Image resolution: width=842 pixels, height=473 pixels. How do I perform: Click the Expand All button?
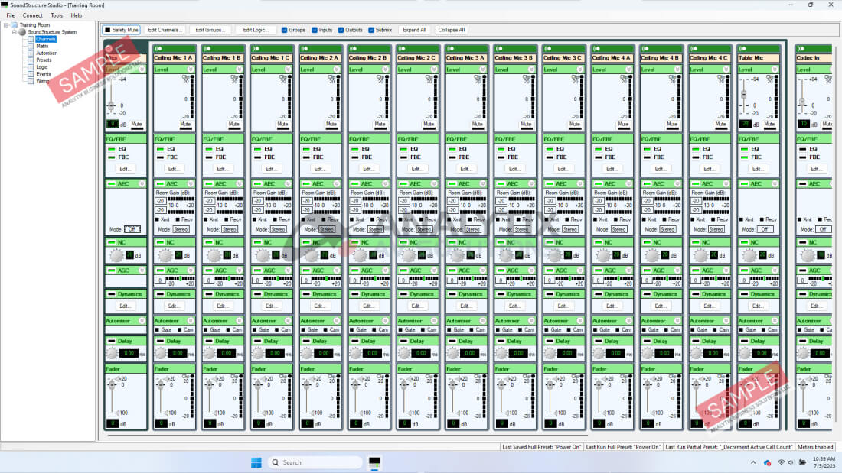click(414, 30)
